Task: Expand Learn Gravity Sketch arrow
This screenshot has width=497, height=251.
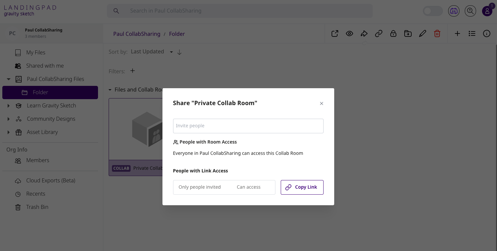Action: tap(9, 106)
